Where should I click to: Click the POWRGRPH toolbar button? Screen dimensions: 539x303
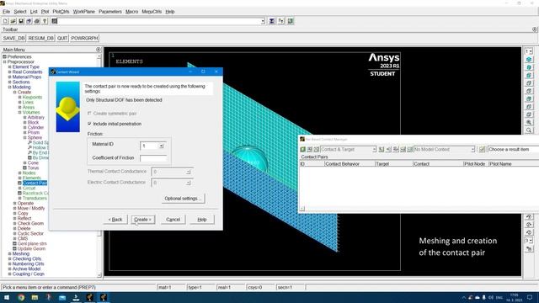(x=84, y=38)
